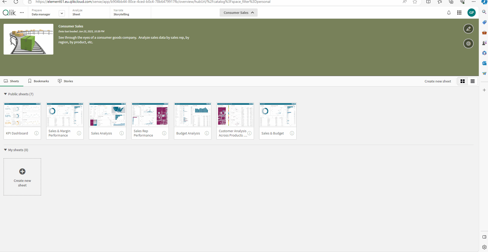Switch to the Bookmarks tab
488x252 pixels.
pos(38,81)
